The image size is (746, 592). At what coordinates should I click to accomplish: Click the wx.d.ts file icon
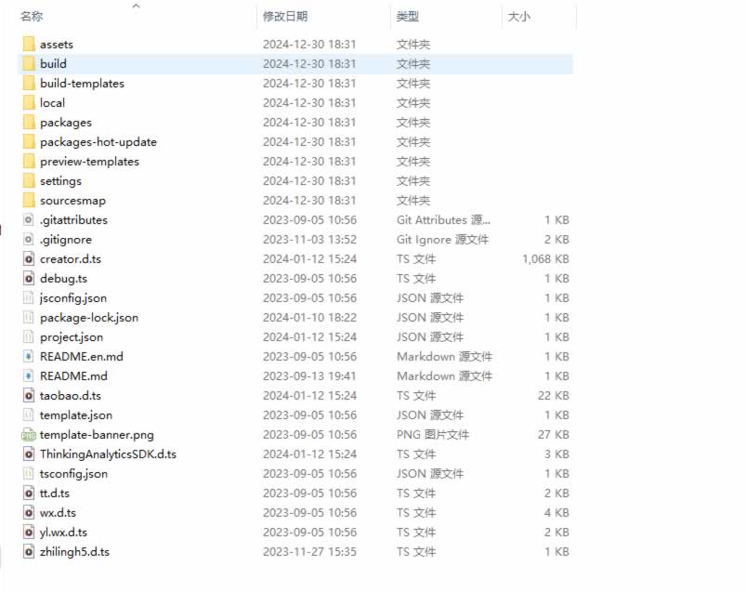pyautogui.click(x=28, y=512)
